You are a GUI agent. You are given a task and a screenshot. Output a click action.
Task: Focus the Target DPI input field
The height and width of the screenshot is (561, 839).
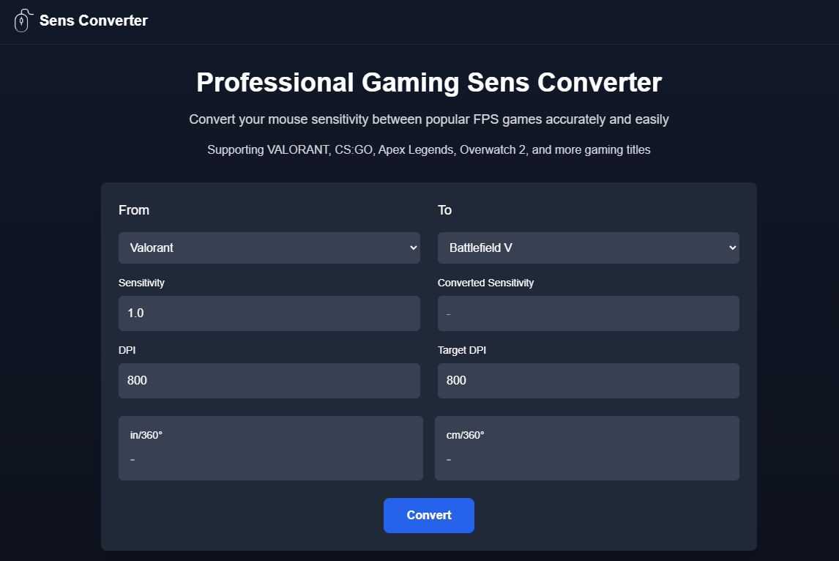tap(589, 381)
